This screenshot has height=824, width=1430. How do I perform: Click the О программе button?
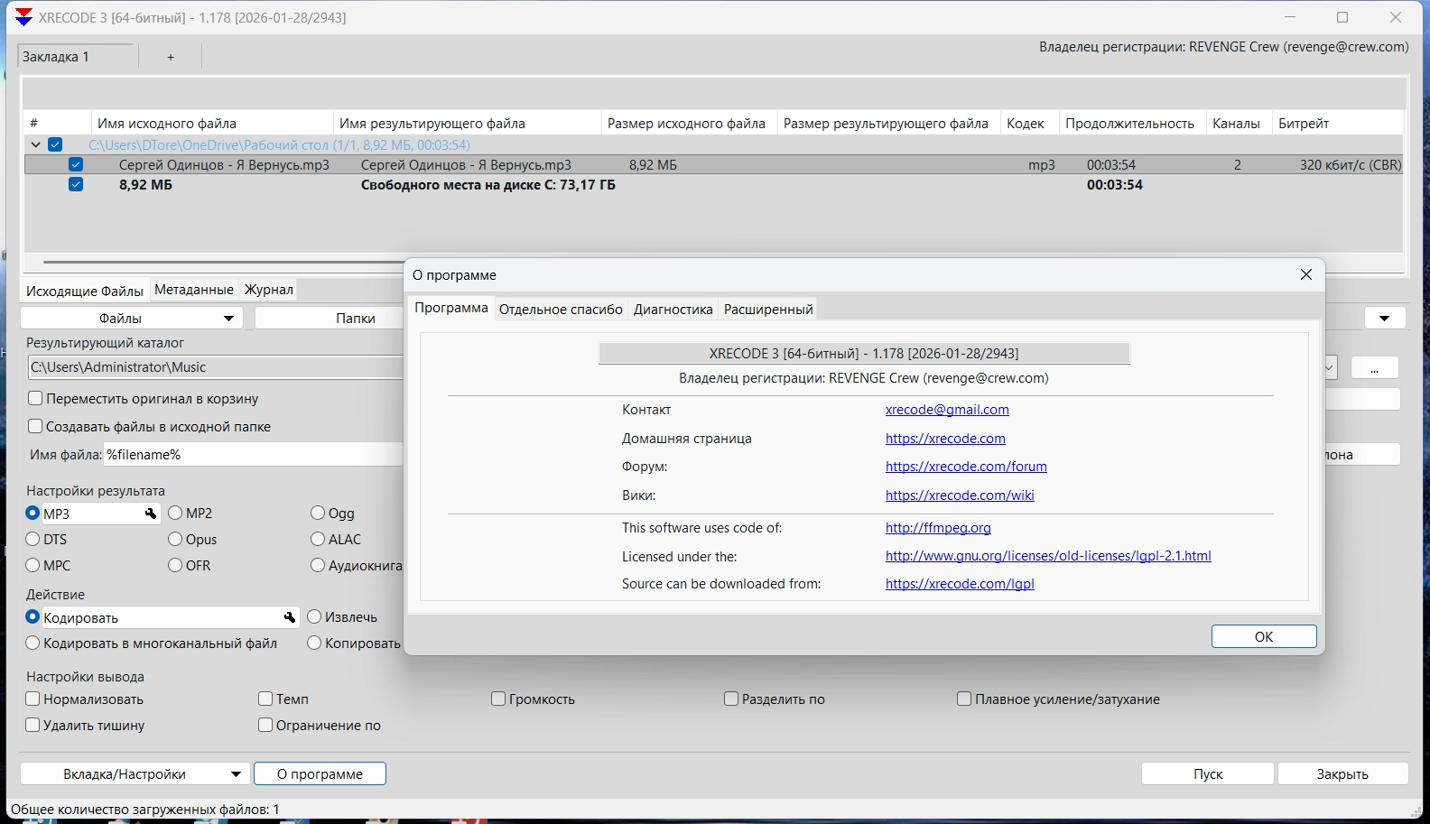pos(320,773)
